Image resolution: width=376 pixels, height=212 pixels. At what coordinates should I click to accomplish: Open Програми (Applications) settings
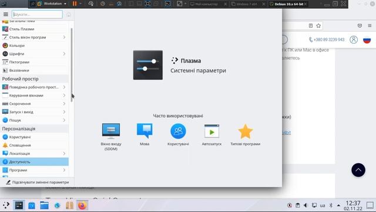34,170
